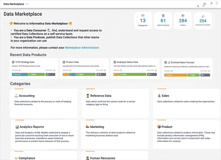Screen dimensions: 221x160
Task: Click the 2 Ordered bar on Enriched Sales Forecast
Action: (x=175, y=75)
